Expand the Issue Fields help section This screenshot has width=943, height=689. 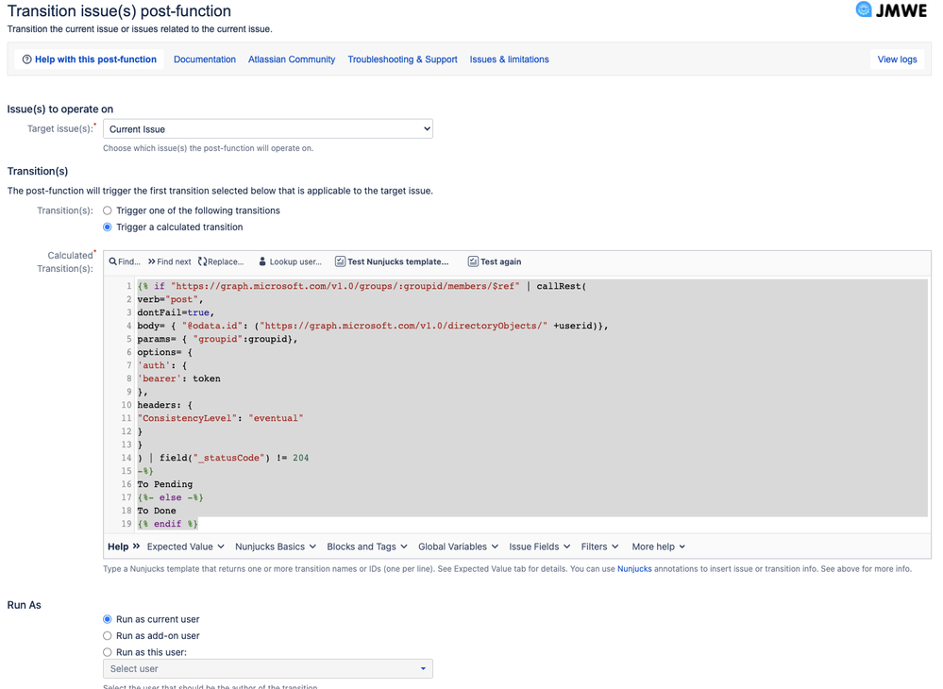coord(539,546)
